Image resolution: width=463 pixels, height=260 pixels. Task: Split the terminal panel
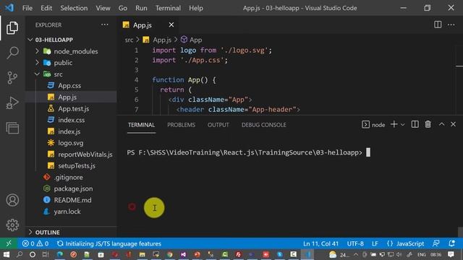pyautogui.click(x=415, y=125)
